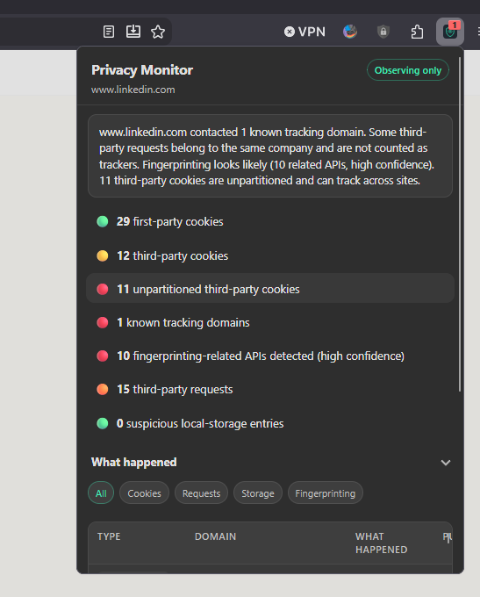The height and width of the screenshot is (597, 480).
Task: Filter events by Storage
Action: (x=258, y=493)
